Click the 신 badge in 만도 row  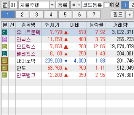coord(4,68)
